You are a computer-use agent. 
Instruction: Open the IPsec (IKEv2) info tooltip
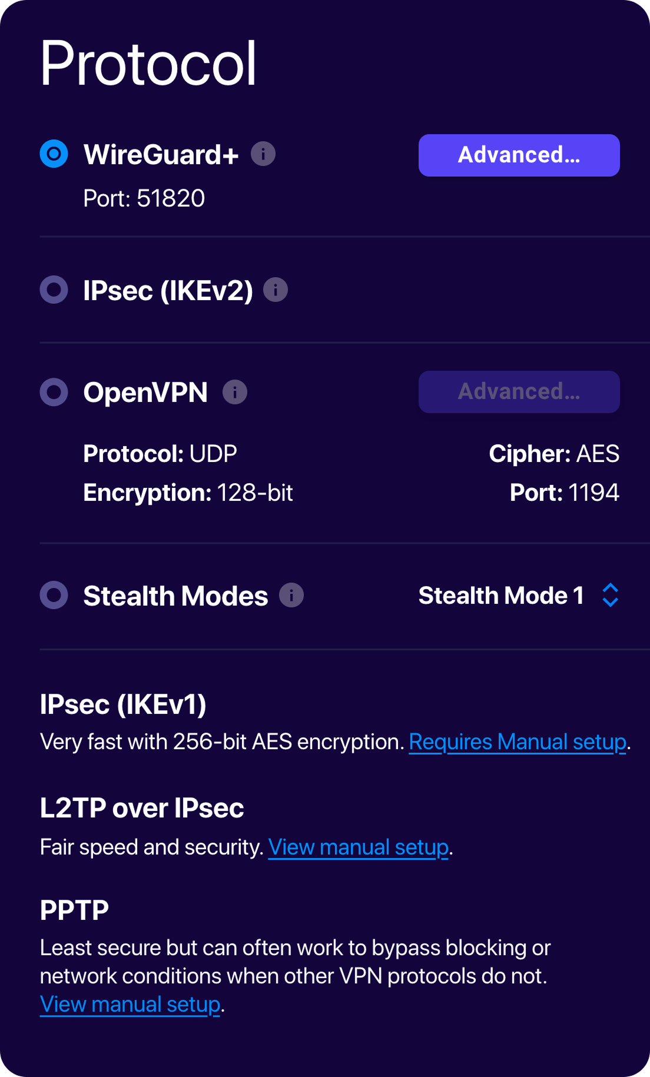[276, 289]
